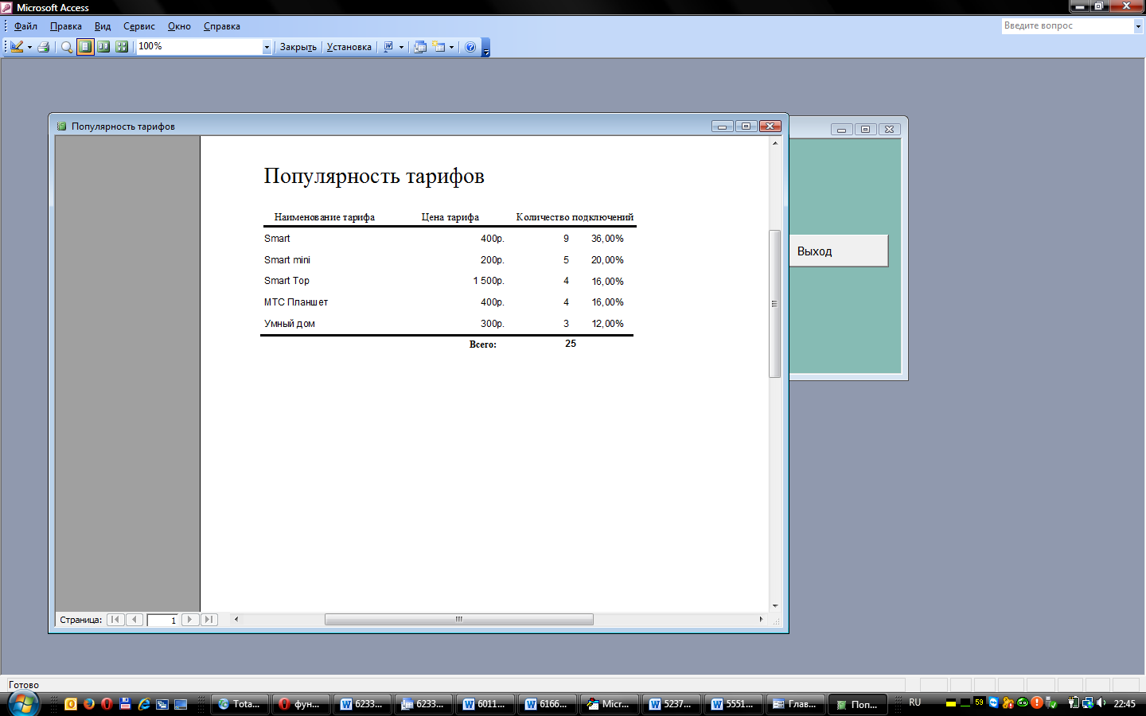Click the page number input field
The image size is (1146, 716).
point(162,620)
